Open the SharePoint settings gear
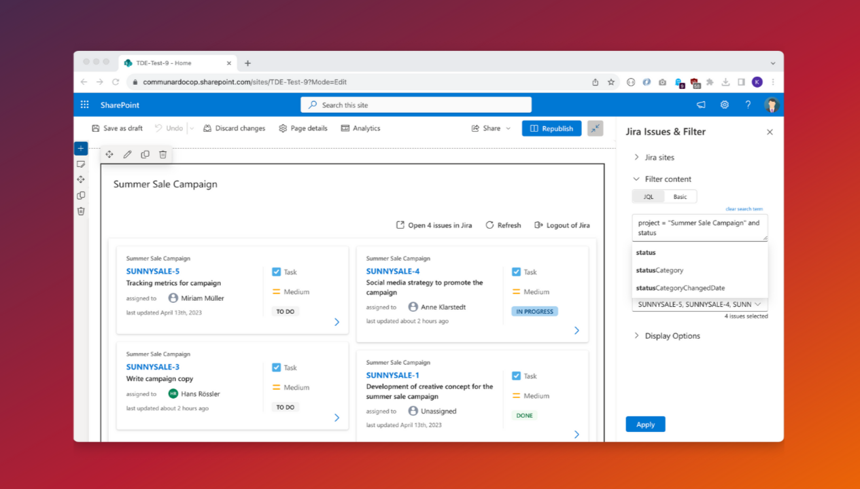This screenshot has width=860, height=489. 725,105
